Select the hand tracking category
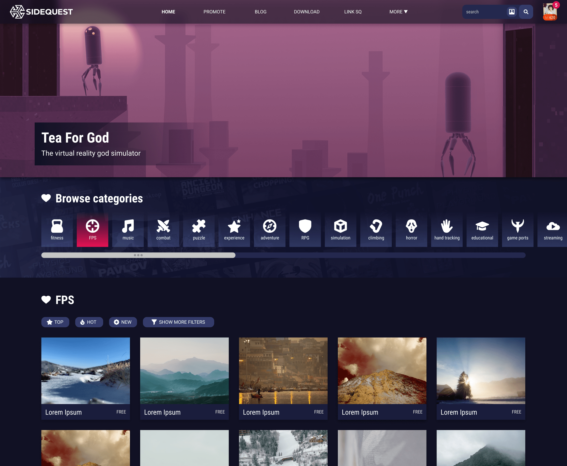 pyautogui.click(x=447, y=230)
